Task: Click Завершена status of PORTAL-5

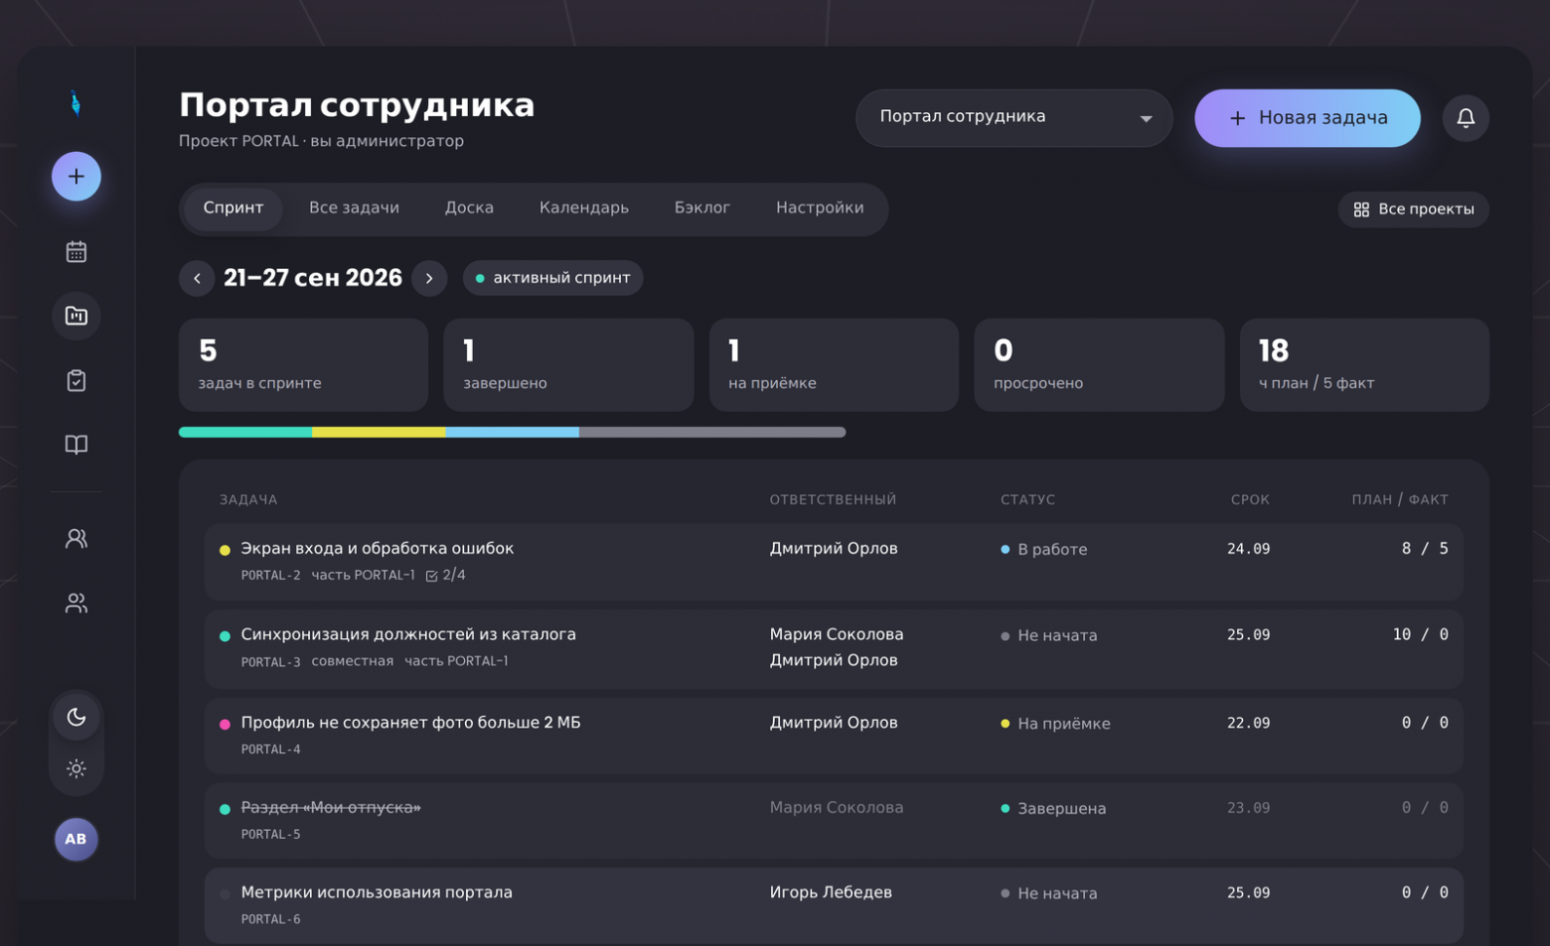Action: pos(1053,809)
